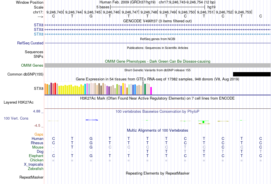Select the Elephant alignment row label
Viewport: 271px width, 184px height.
point(36,156)
